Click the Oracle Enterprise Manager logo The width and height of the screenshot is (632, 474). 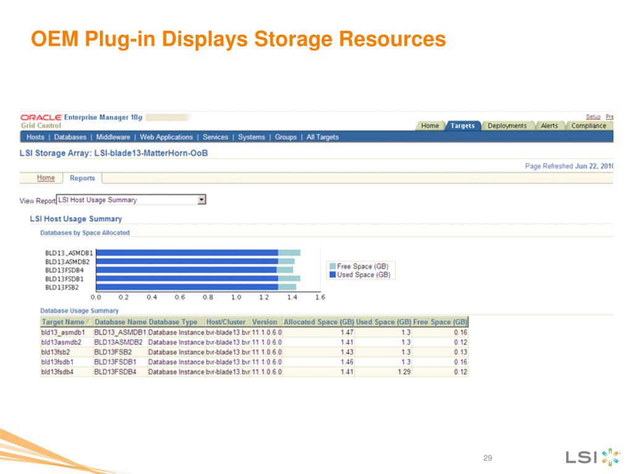click(x=81, y=117)
